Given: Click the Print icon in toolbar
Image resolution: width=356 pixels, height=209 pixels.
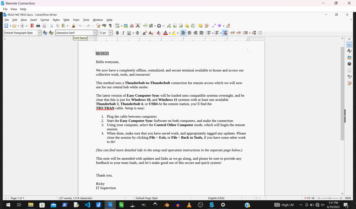Looking at the screenshot, I should pyautogui.click(x=38, y=26).
